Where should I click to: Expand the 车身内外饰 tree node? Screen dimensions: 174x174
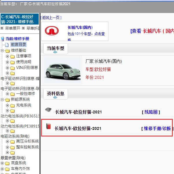pos(2,169)
